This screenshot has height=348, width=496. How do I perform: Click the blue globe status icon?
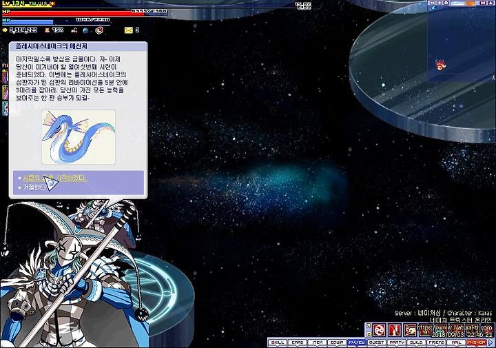pos(85,30)
